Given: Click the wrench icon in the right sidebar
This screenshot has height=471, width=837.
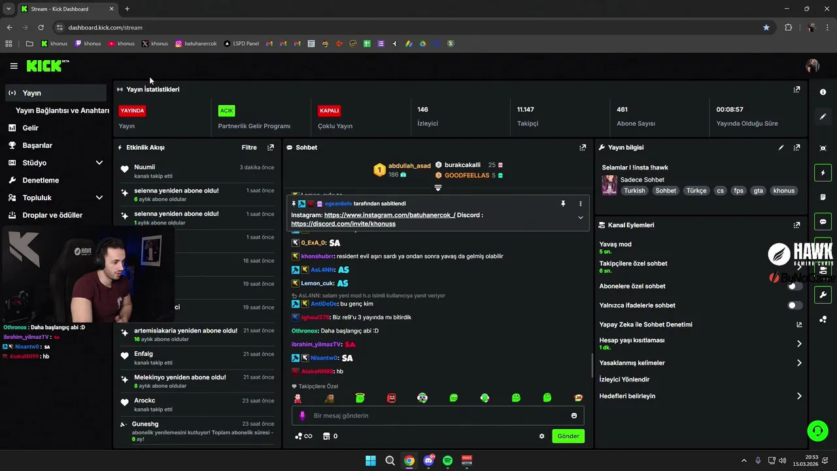Looking at the screenshot, I should (823, 295).
